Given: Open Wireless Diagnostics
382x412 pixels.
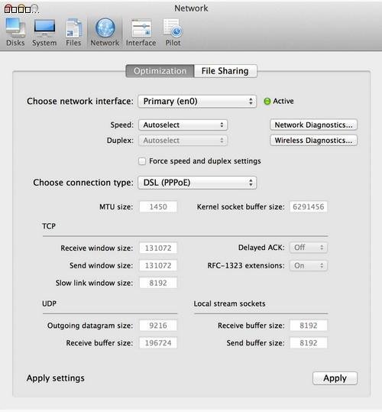Looking at the screenshot, I should click(x=313, y=141).
